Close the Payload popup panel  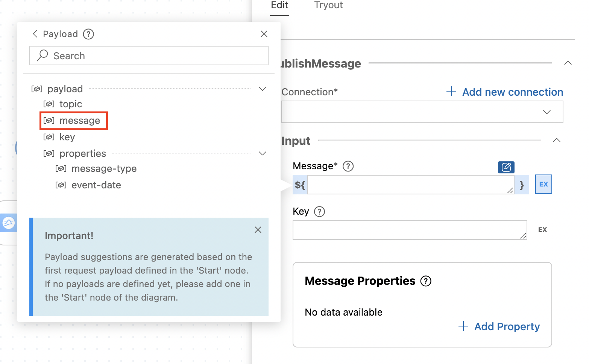264,34
